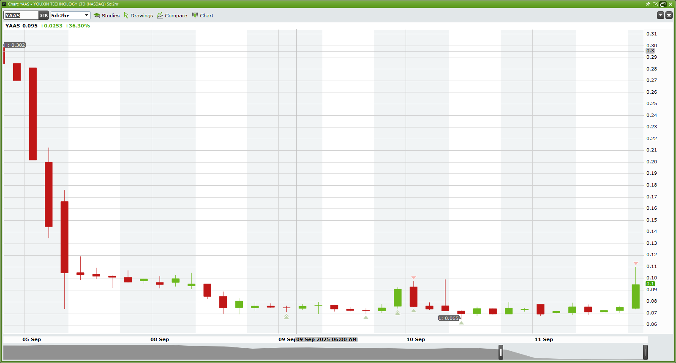Viewport: 676px width, 363px height.
Task: Click the green cursor Drawings icon
Action: 126,16
